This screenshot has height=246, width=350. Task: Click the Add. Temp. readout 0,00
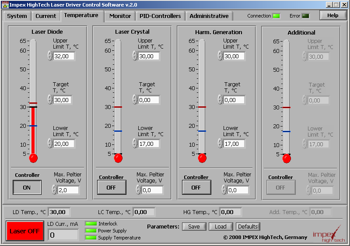coord(321,212)
